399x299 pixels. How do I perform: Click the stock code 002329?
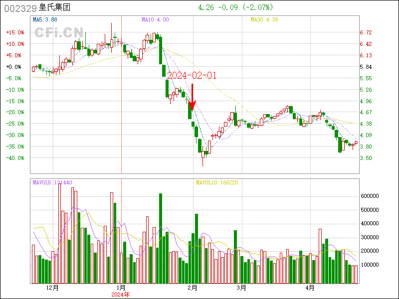pyautogui.click(x=20, y=8)
